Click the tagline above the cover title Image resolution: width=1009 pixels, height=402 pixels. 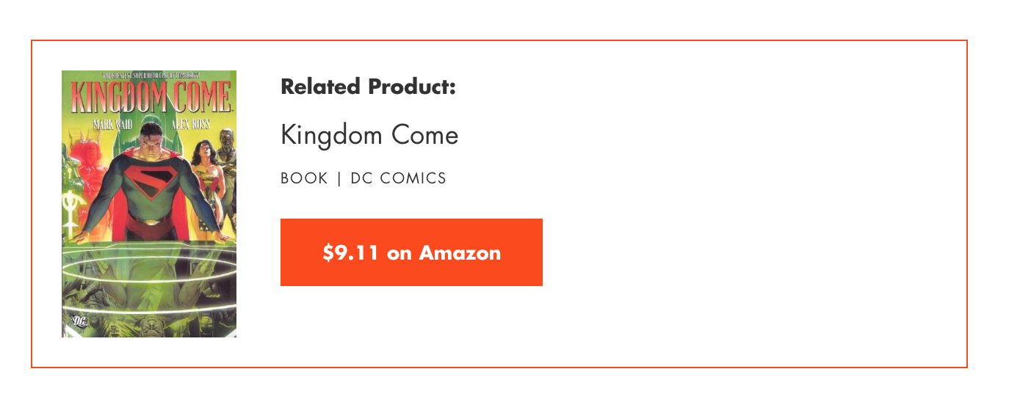(x=150, y=75)
